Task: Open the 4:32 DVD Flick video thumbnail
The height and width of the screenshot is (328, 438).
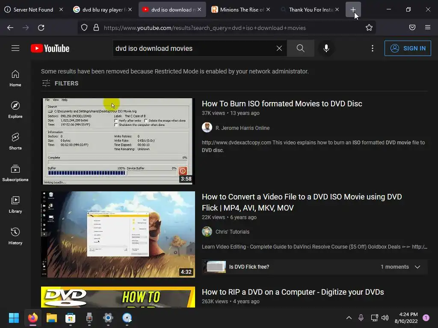Action: point(118,234)
